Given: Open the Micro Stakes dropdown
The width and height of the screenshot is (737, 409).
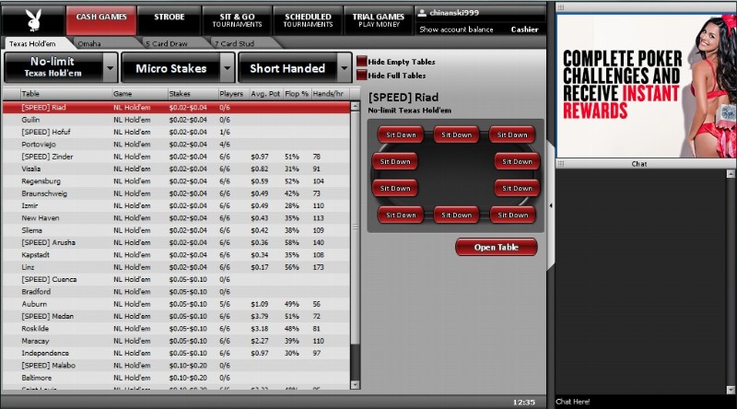Looking at the screenshot, I should click(x=178, y=68).
